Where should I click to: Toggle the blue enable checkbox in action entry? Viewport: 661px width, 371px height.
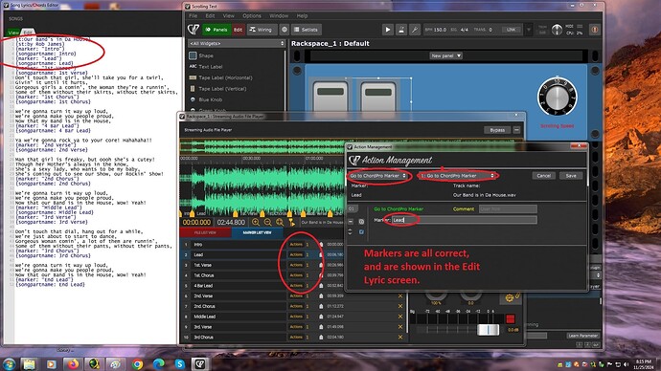(x=361, y=231)
